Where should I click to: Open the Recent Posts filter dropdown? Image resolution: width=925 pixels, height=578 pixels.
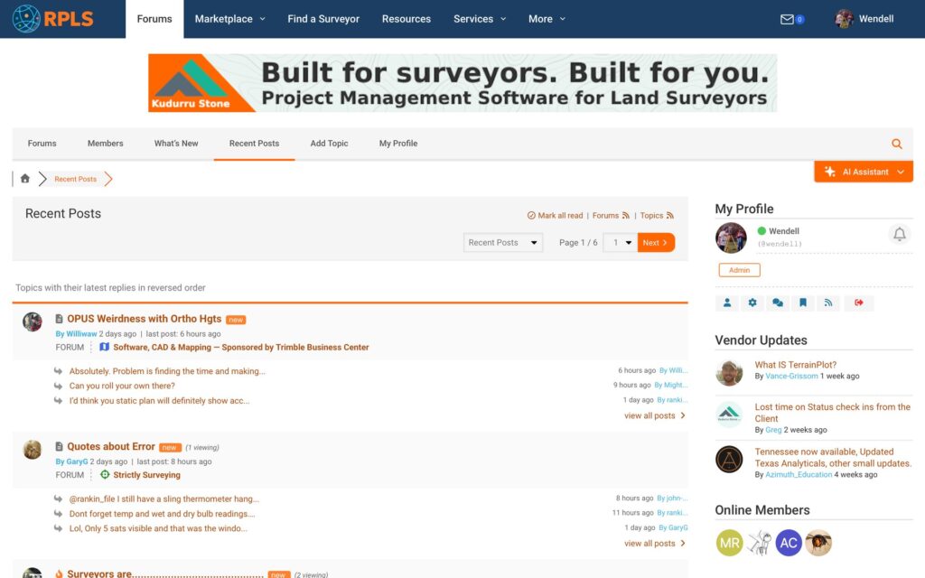(502, 242)
